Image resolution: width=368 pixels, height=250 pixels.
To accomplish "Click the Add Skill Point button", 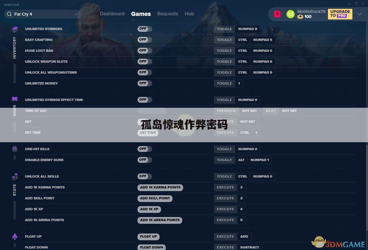I will (155, 198).
